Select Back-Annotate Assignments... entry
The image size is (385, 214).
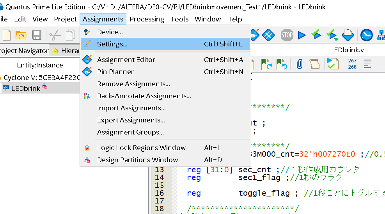pos(165,96)
